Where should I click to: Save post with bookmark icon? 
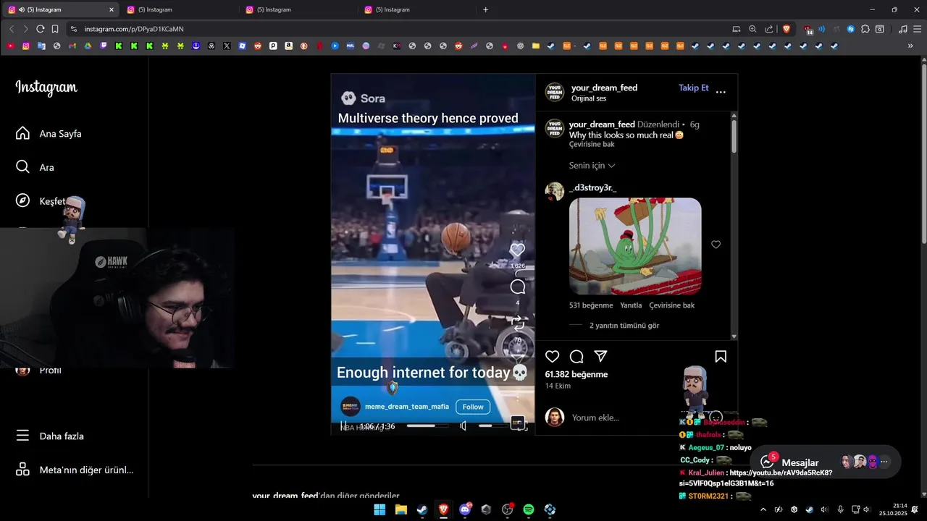point(721,357)
